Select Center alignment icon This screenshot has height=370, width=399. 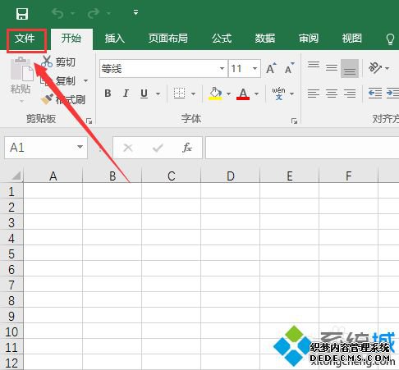click(332, 94)
